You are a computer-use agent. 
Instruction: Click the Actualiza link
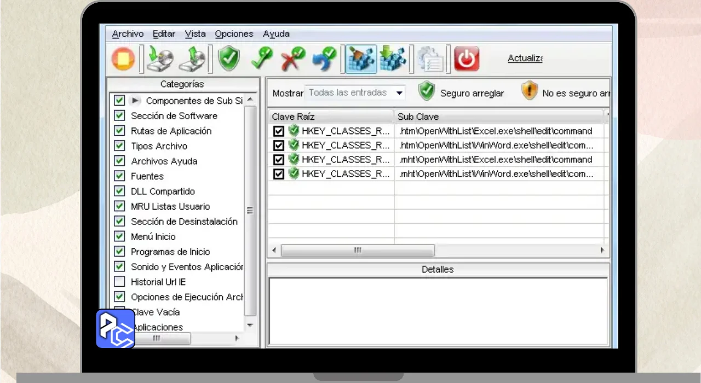[x=525, y=59]
